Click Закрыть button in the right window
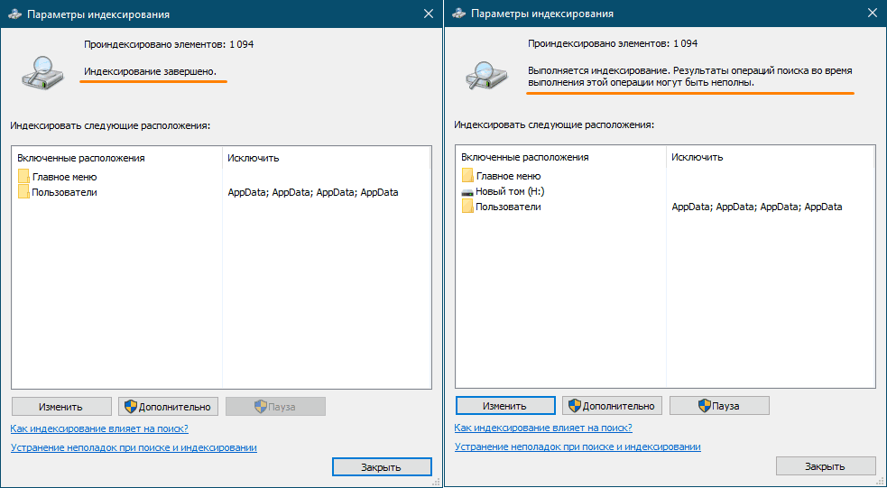887x488 pixels. pyautogui.click(x=826, y=466)
